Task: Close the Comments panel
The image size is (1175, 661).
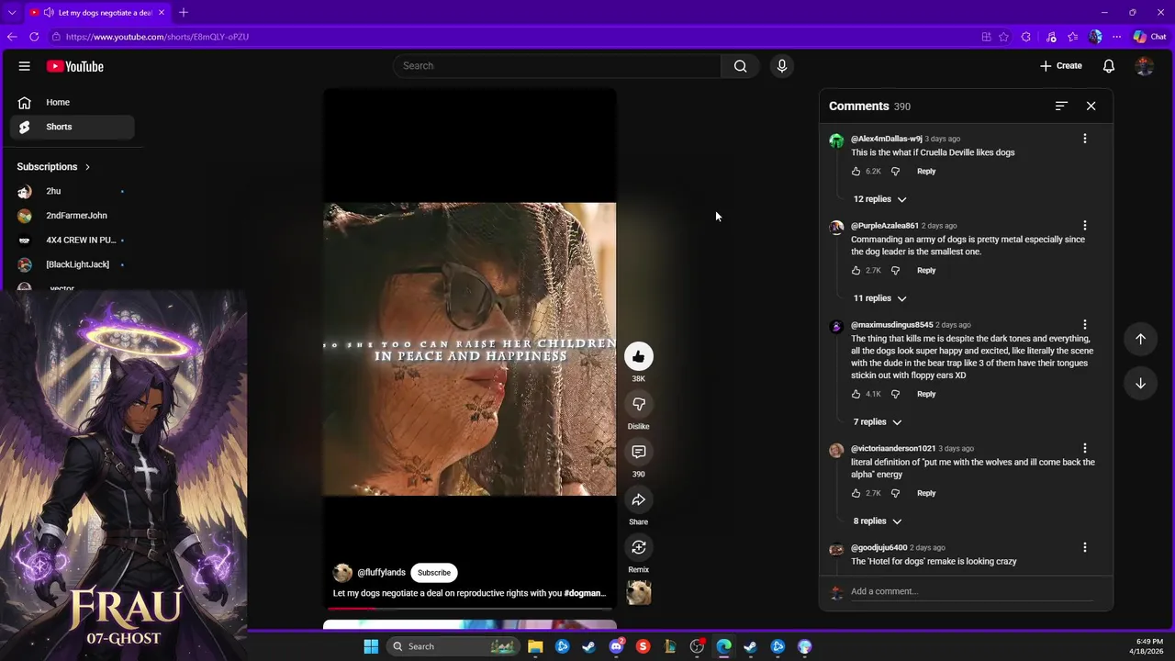Action: (x=1091, y=106)
